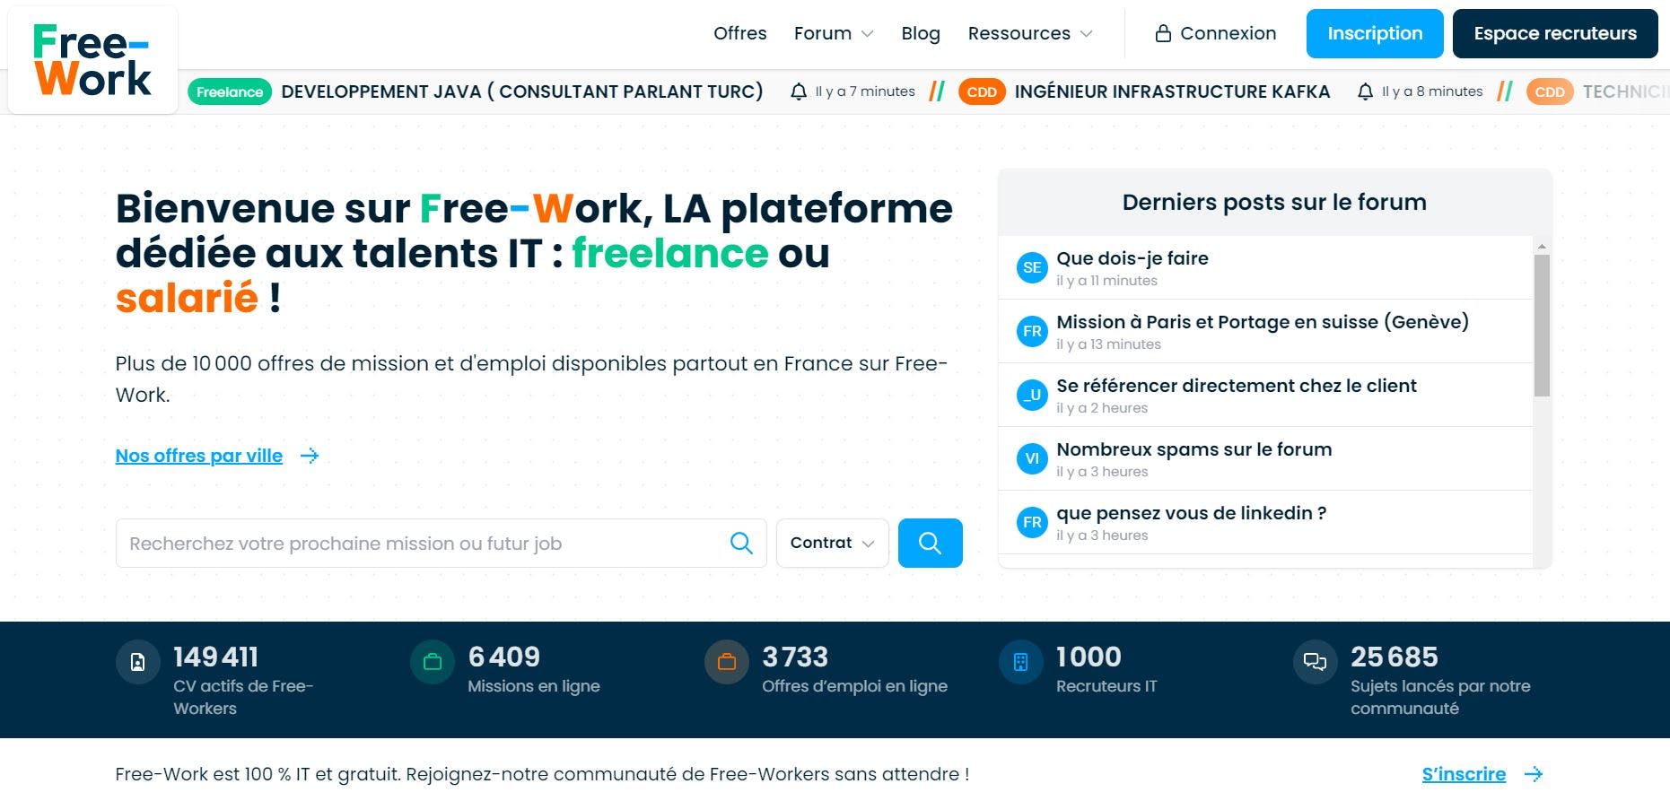The width and height of the screenshot is (1670, 801).
Task: Click the Inscription button
Action: [x=1375, y=33]
